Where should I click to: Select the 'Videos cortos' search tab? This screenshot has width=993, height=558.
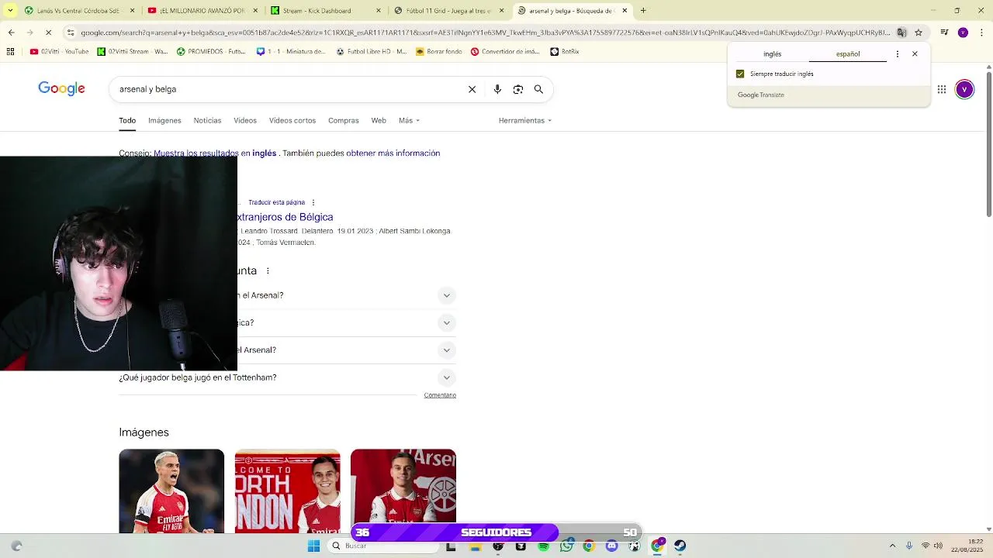292,121
